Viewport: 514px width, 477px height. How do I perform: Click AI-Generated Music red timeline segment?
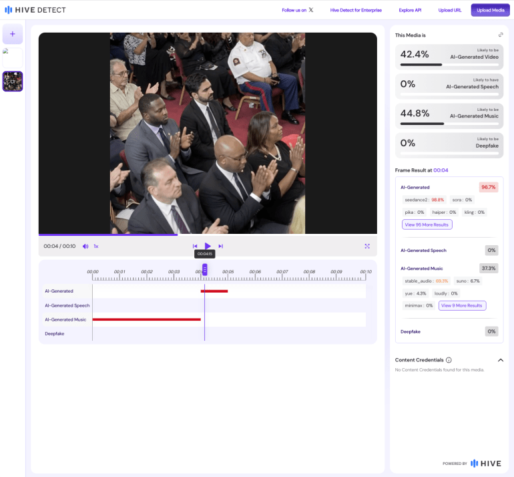[147, 319]
